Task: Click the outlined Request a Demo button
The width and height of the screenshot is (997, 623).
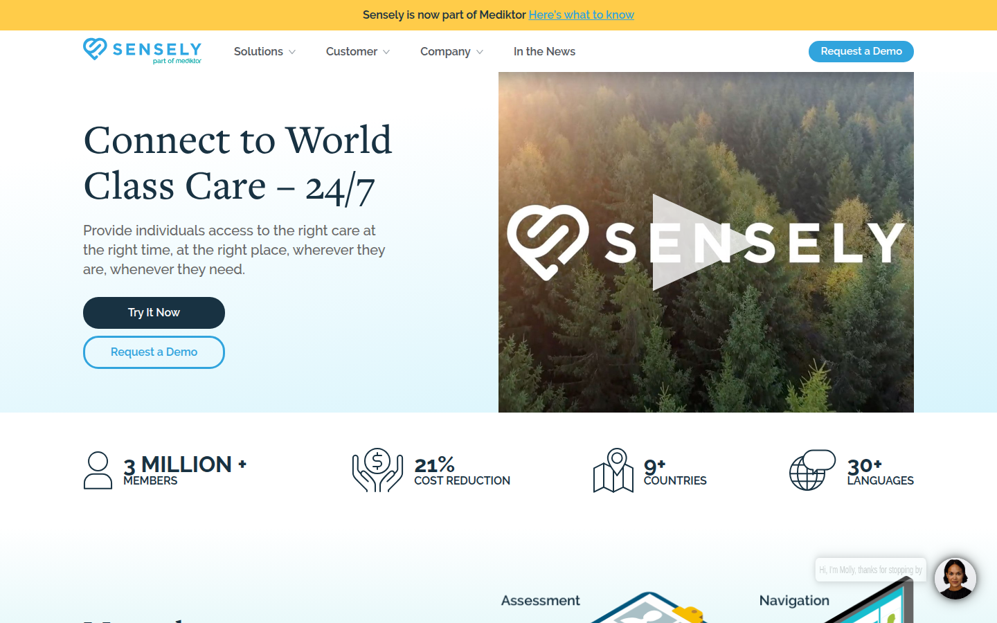Action: pos(154,352)
